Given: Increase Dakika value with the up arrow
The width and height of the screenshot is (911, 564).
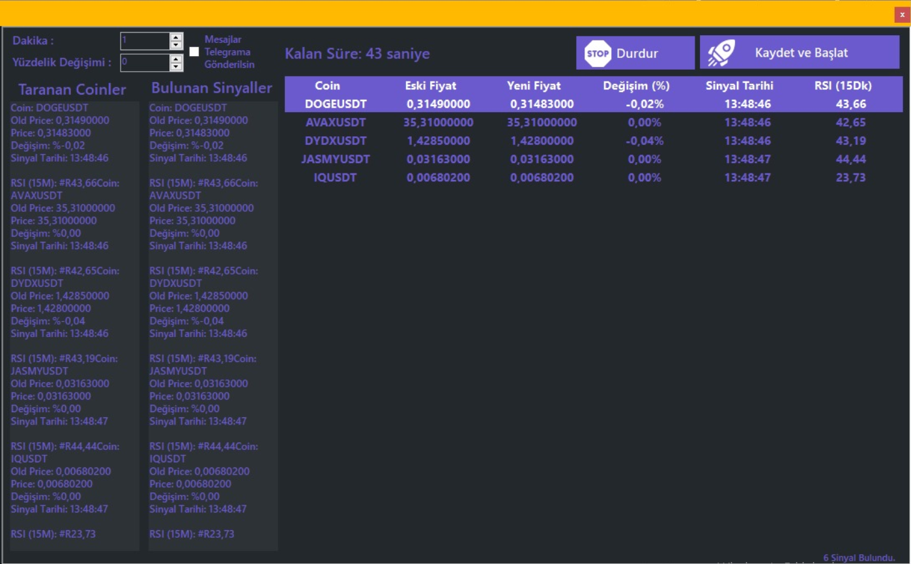Looking at the screenshot, I should pyautogui.click(x=176, y=37).
